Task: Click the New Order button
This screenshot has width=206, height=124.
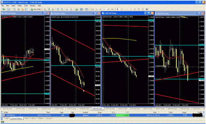Action: click(36, 9)
